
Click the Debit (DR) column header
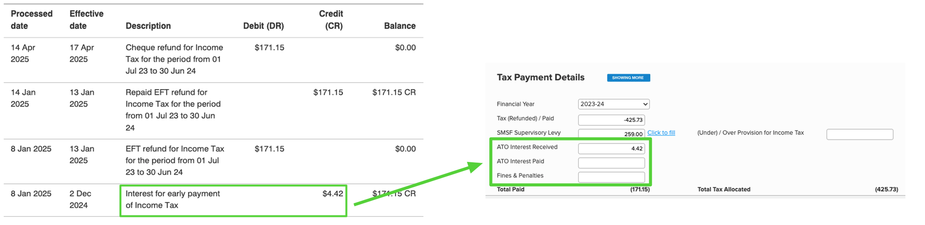pos(264,26)
